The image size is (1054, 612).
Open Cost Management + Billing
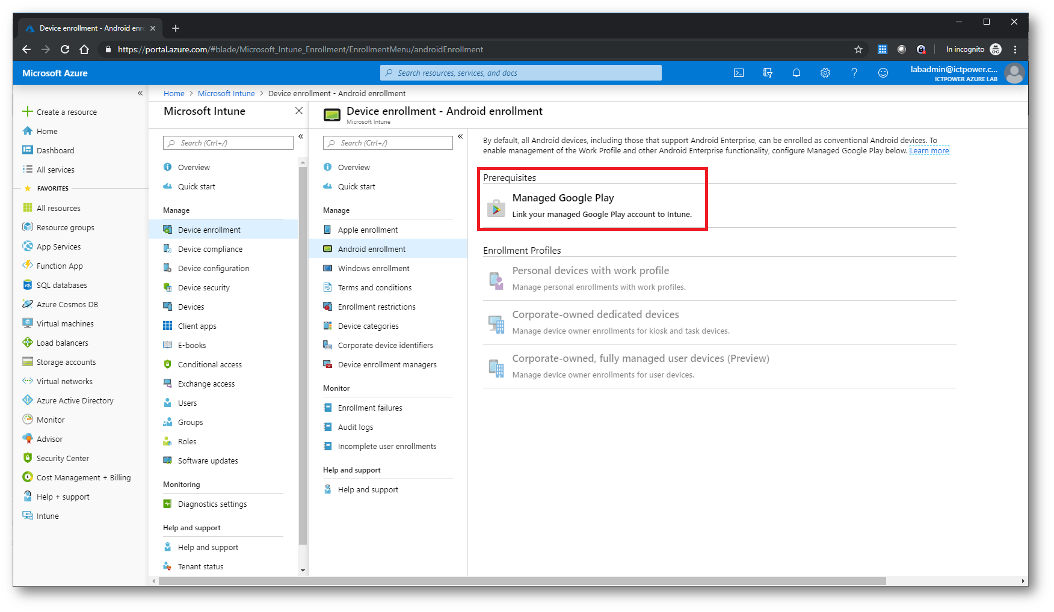click(80, 477)
